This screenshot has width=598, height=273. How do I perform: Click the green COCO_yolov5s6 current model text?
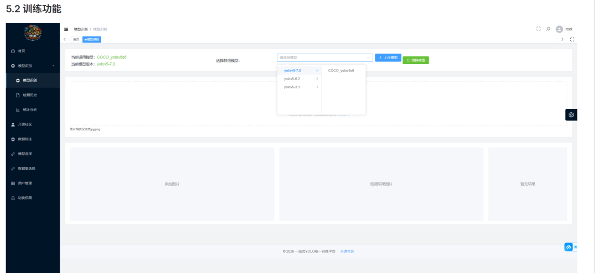111,57
